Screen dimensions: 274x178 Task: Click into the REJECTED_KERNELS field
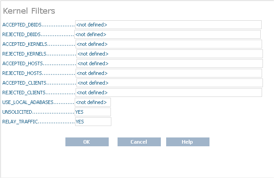click(x=170, y=54)
